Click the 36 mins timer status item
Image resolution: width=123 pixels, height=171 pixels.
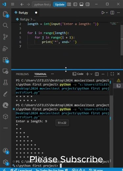[x=96, y=170]
